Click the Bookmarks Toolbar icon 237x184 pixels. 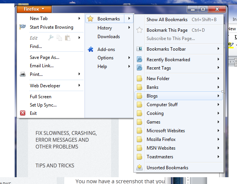[x=139, y=49]
